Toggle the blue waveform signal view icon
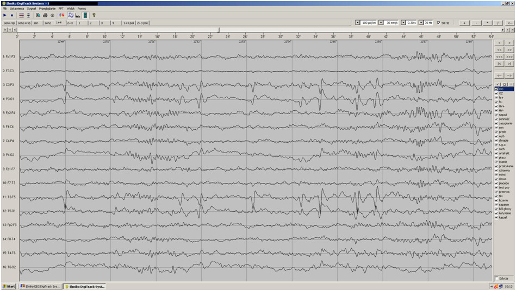 tap(71, 15)
